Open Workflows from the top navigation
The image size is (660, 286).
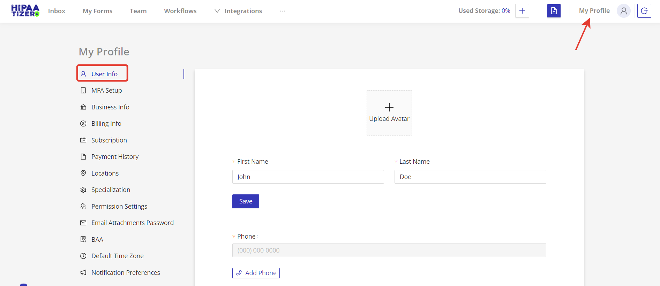(x=180, y=11)
